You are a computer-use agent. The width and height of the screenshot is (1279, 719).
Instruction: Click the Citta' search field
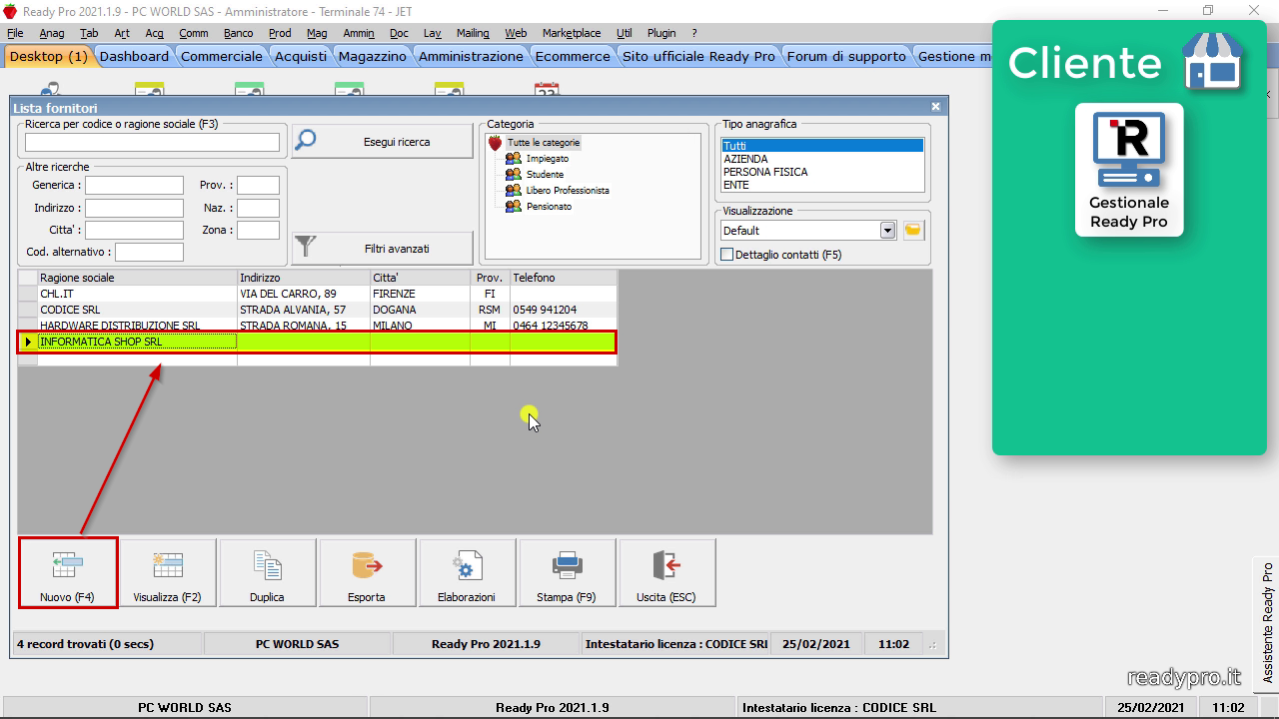point(134,230)
